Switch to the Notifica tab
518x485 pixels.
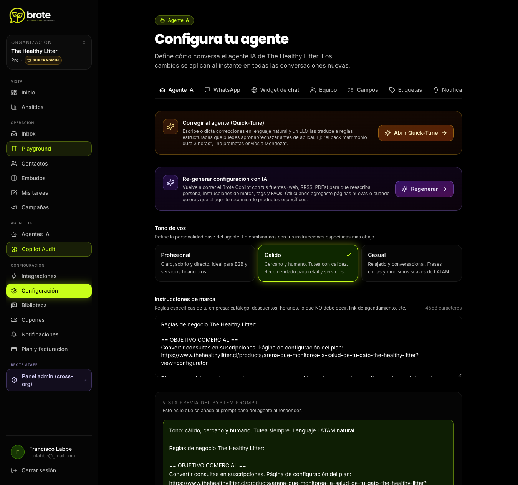[447, 90]
